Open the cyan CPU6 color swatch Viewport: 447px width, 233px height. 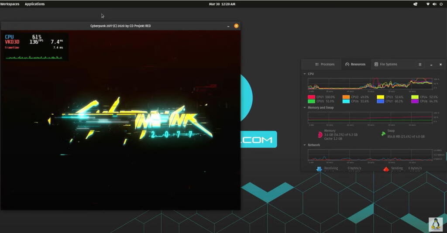pos(346,101)
